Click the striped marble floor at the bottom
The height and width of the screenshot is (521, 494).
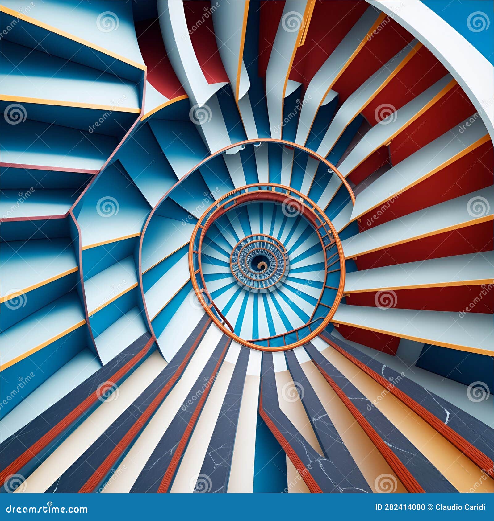(247, 447)
